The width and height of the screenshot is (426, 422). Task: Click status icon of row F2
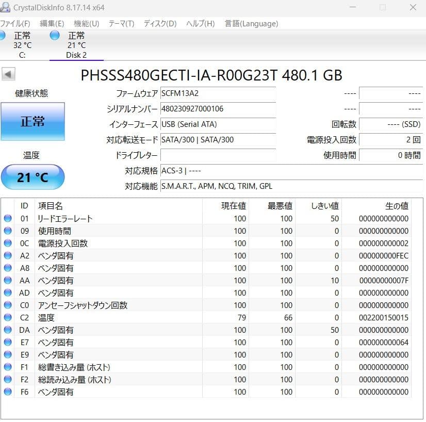click(x=8, y=379)
